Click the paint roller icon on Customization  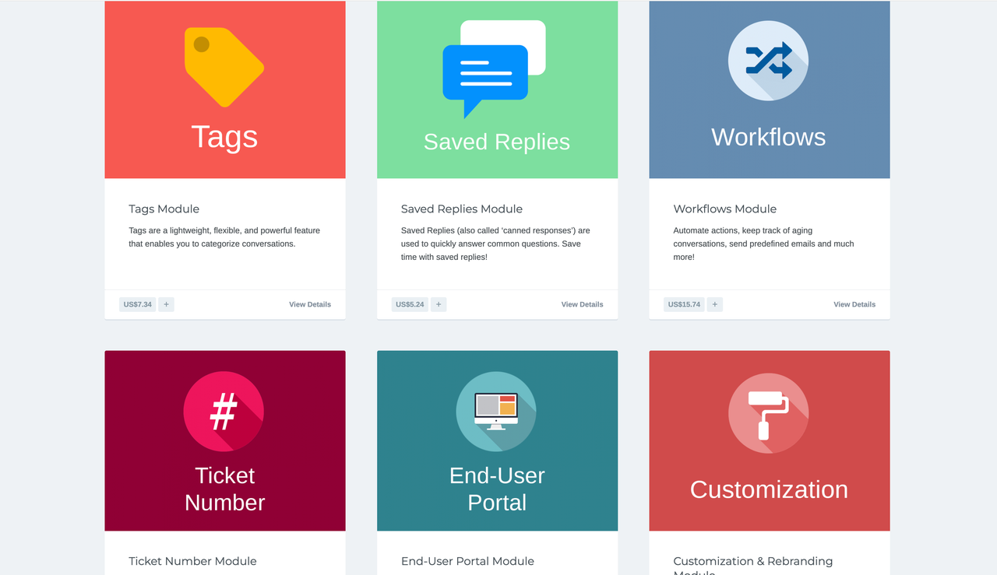(769, 413)
